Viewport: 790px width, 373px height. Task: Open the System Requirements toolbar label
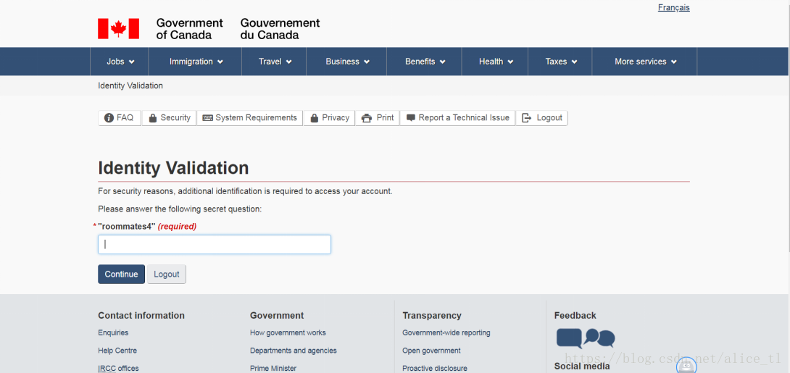click(x=257, y=118)
